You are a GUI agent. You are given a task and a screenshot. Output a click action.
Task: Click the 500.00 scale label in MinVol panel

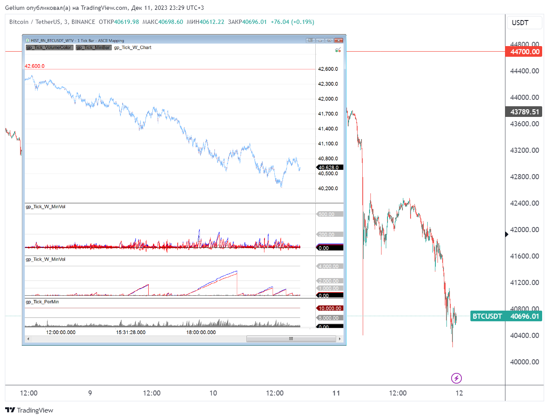pos(329,214)
